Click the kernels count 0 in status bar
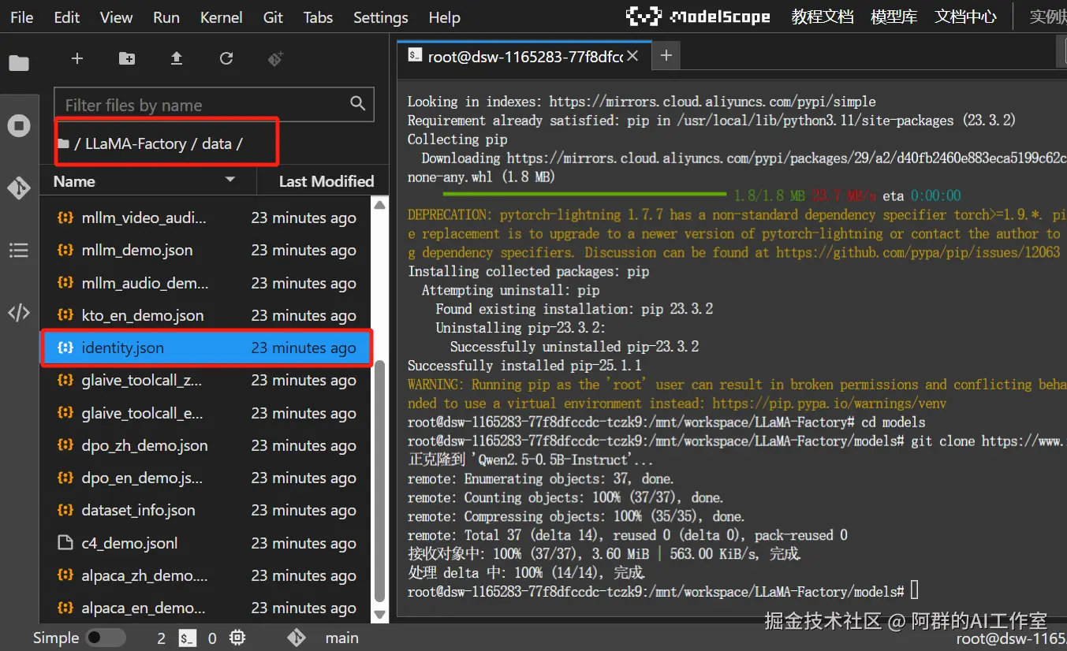 pos(212,638)
